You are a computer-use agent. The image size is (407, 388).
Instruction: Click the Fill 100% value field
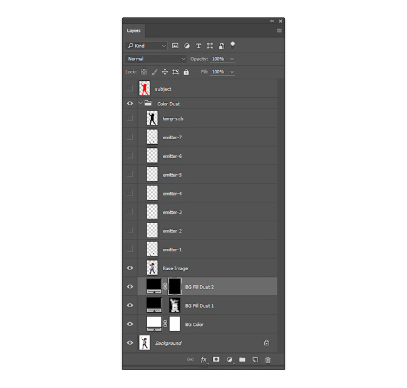pyautogui.click(x=219, y=72)
